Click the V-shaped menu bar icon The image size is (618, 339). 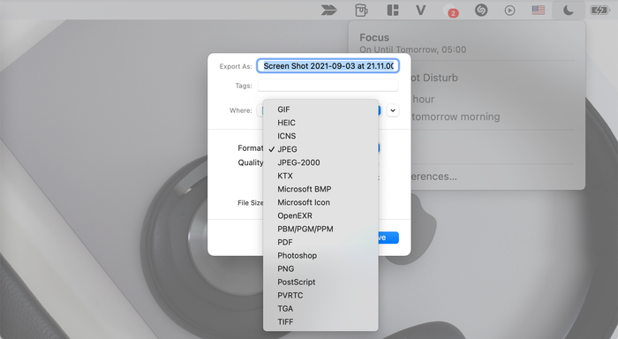[x=420, y=11]
